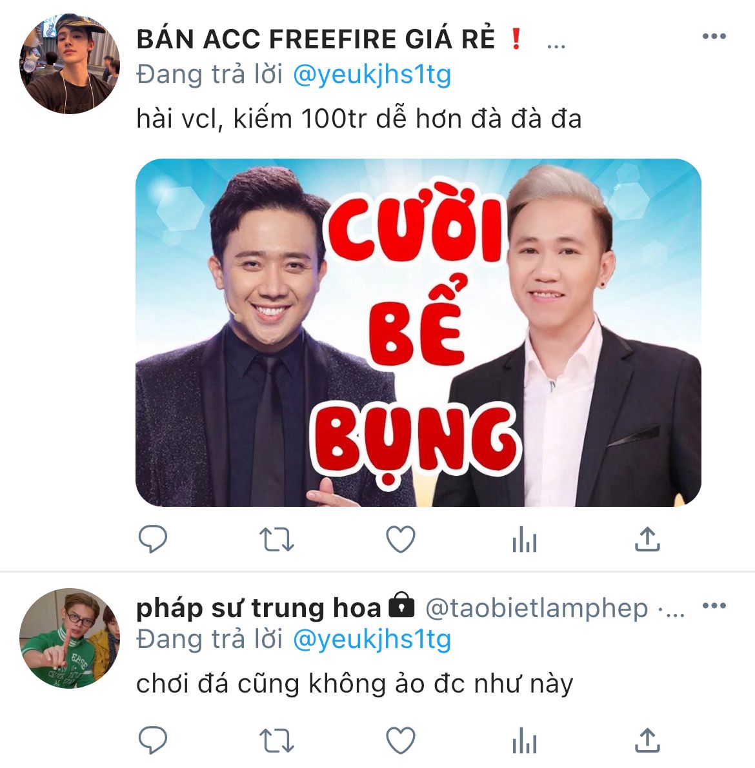Image resolution: width=755 pixels, height=768 pixels.
Task: Reply to pháp sư trung hoa's tweet
Action: [x=153, y=740]
